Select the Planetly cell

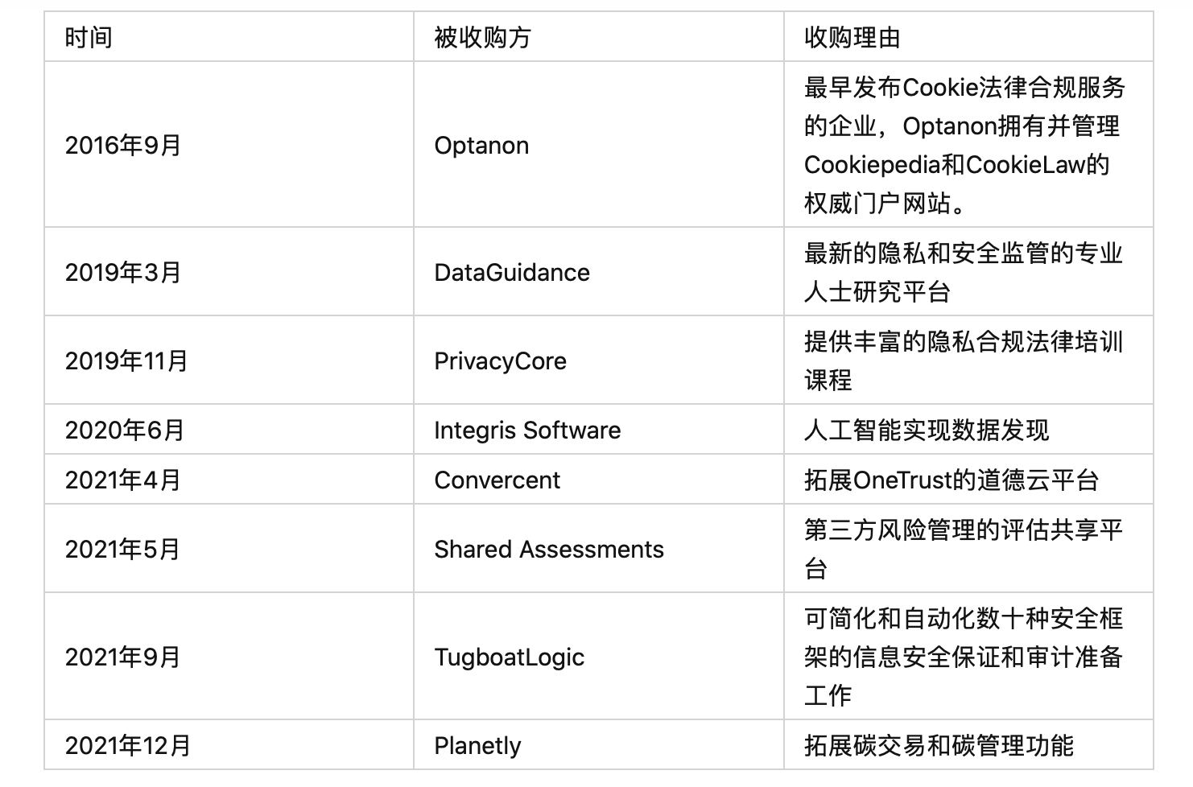(x=598, y=745)
